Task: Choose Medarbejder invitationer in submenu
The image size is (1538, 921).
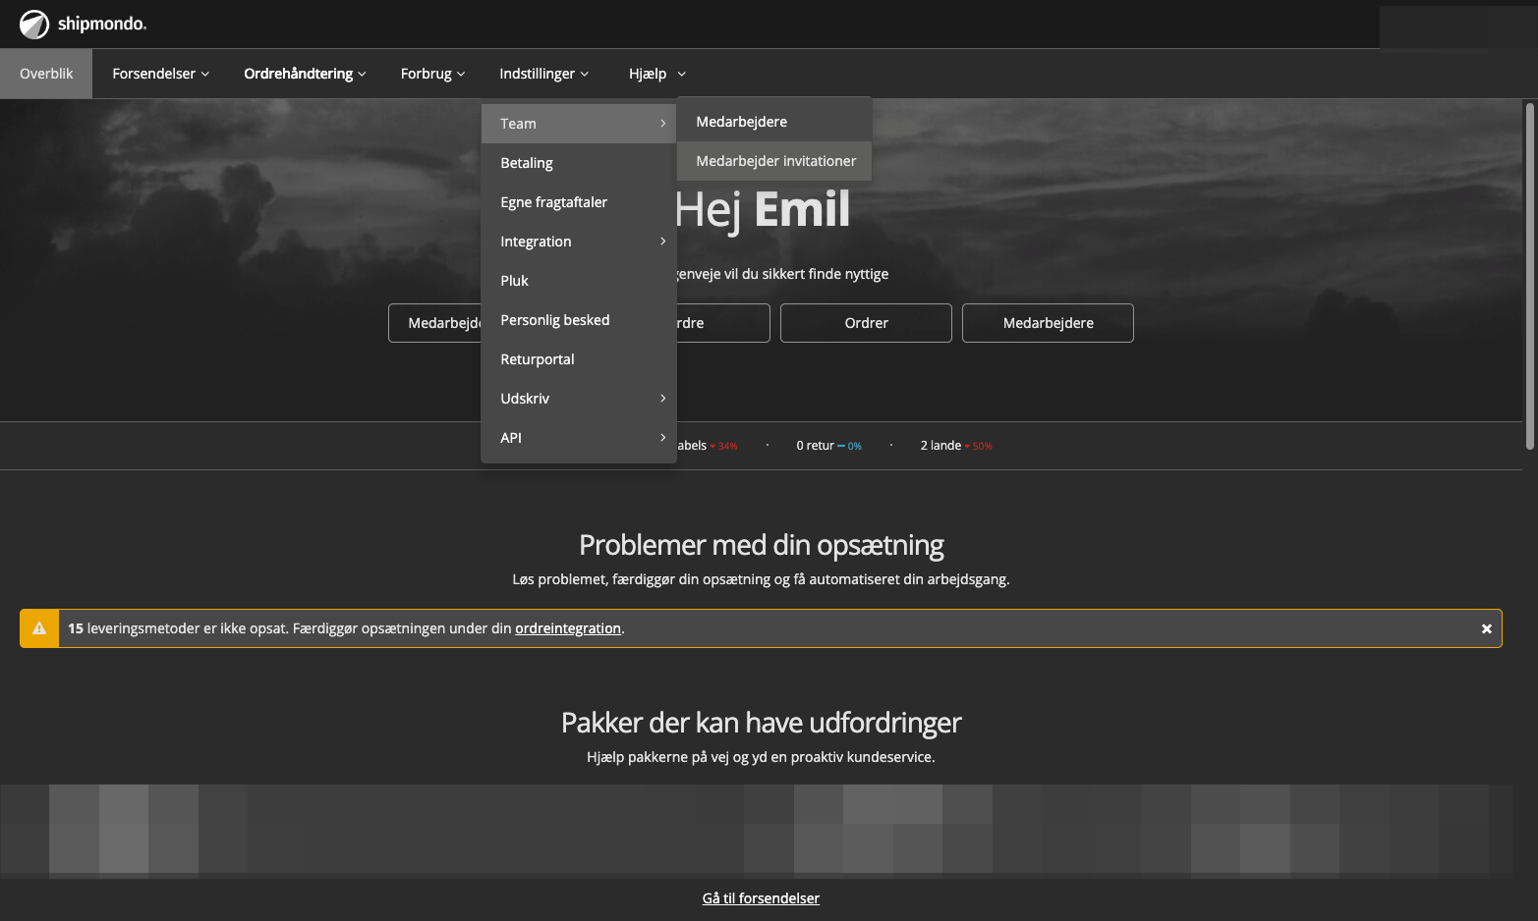Action: tap(774, 161)
